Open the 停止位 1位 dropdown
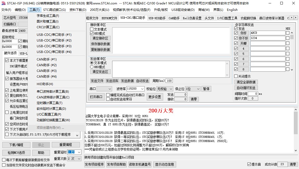 click(x=193, y=89)
